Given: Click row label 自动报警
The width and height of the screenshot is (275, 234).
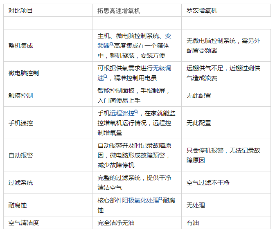Looking at the screenshot, I should [x=21, y=155].
